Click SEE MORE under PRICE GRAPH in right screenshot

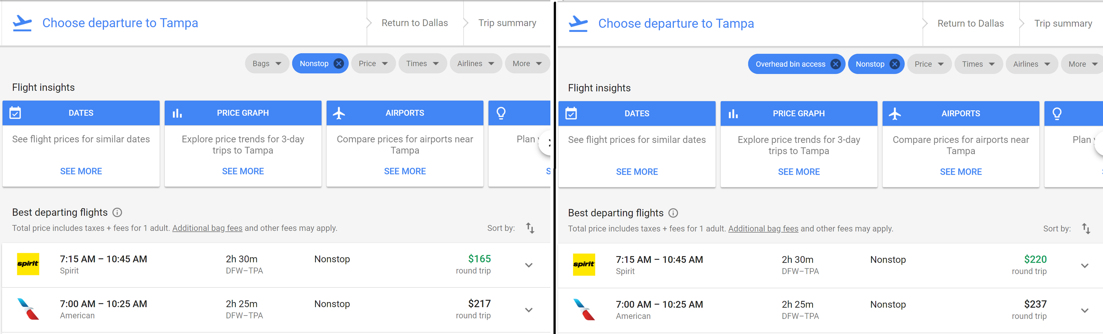[799, 172]
